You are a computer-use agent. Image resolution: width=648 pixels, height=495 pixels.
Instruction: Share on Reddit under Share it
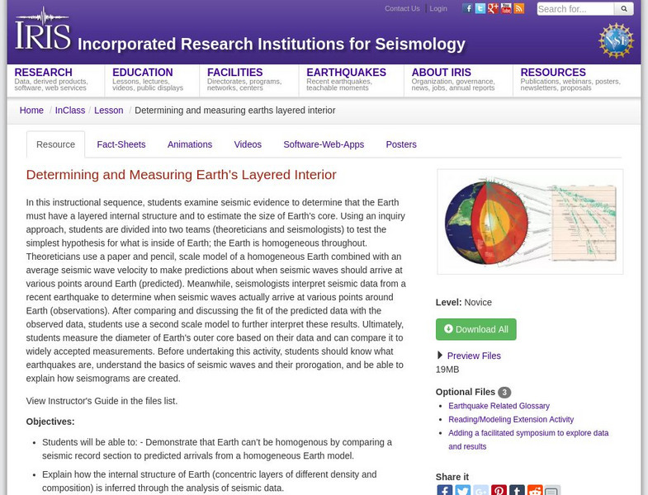click(x=535, y=490)
